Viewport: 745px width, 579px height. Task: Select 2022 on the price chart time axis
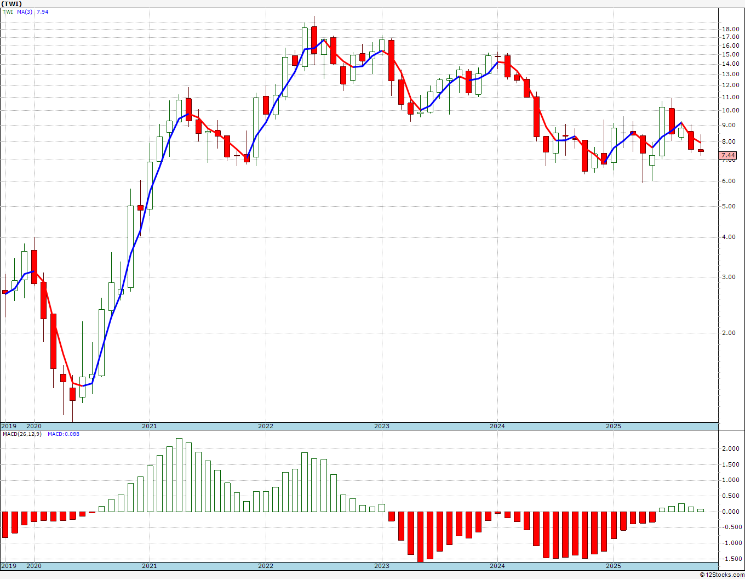tap(266, 426)
